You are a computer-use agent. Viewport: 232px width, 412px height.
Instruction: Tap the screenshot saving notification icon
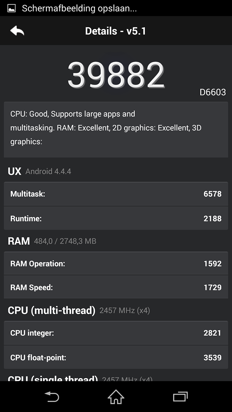(12, 8)
